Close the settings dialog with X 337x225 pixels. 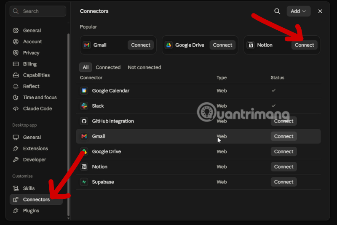tap(320, 11)
